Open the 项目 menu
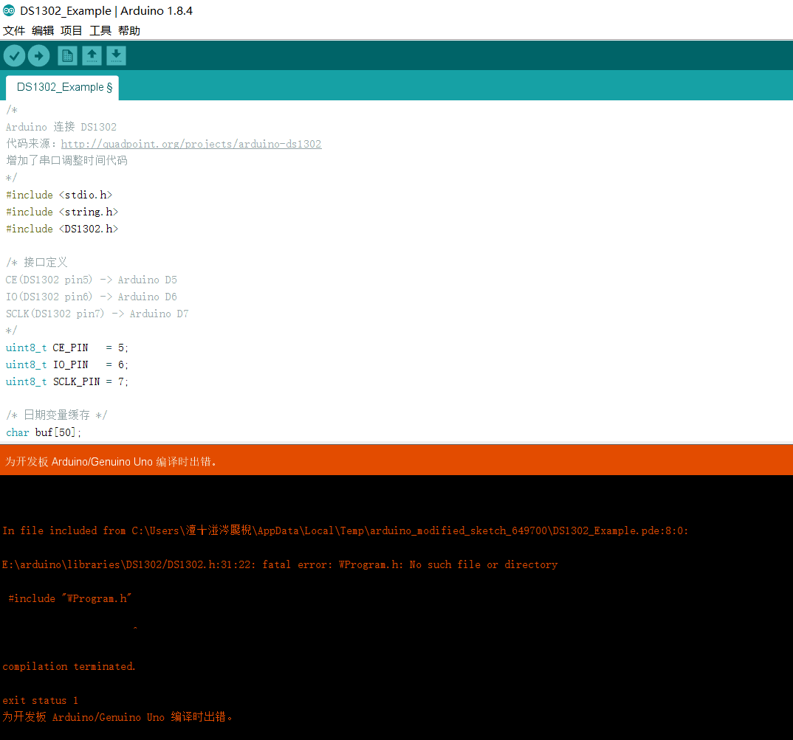This screenshot has height=740, width=793. pos(72,31)
